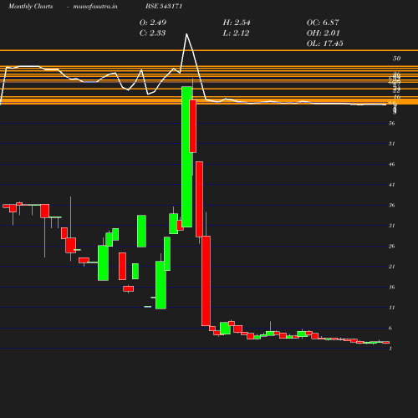Click the price axis label 51

391,144
